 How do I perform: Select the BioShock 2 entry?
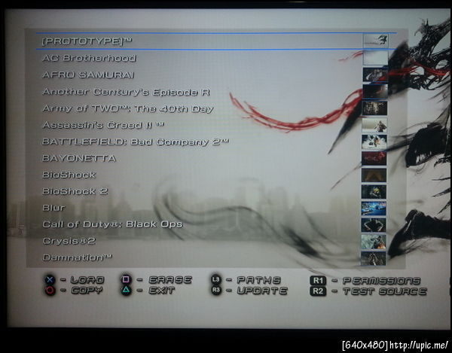pyautogui.click(x=75, y=191)
